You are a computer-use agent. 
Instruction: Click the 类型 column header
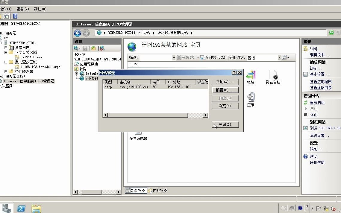(110, 82)
